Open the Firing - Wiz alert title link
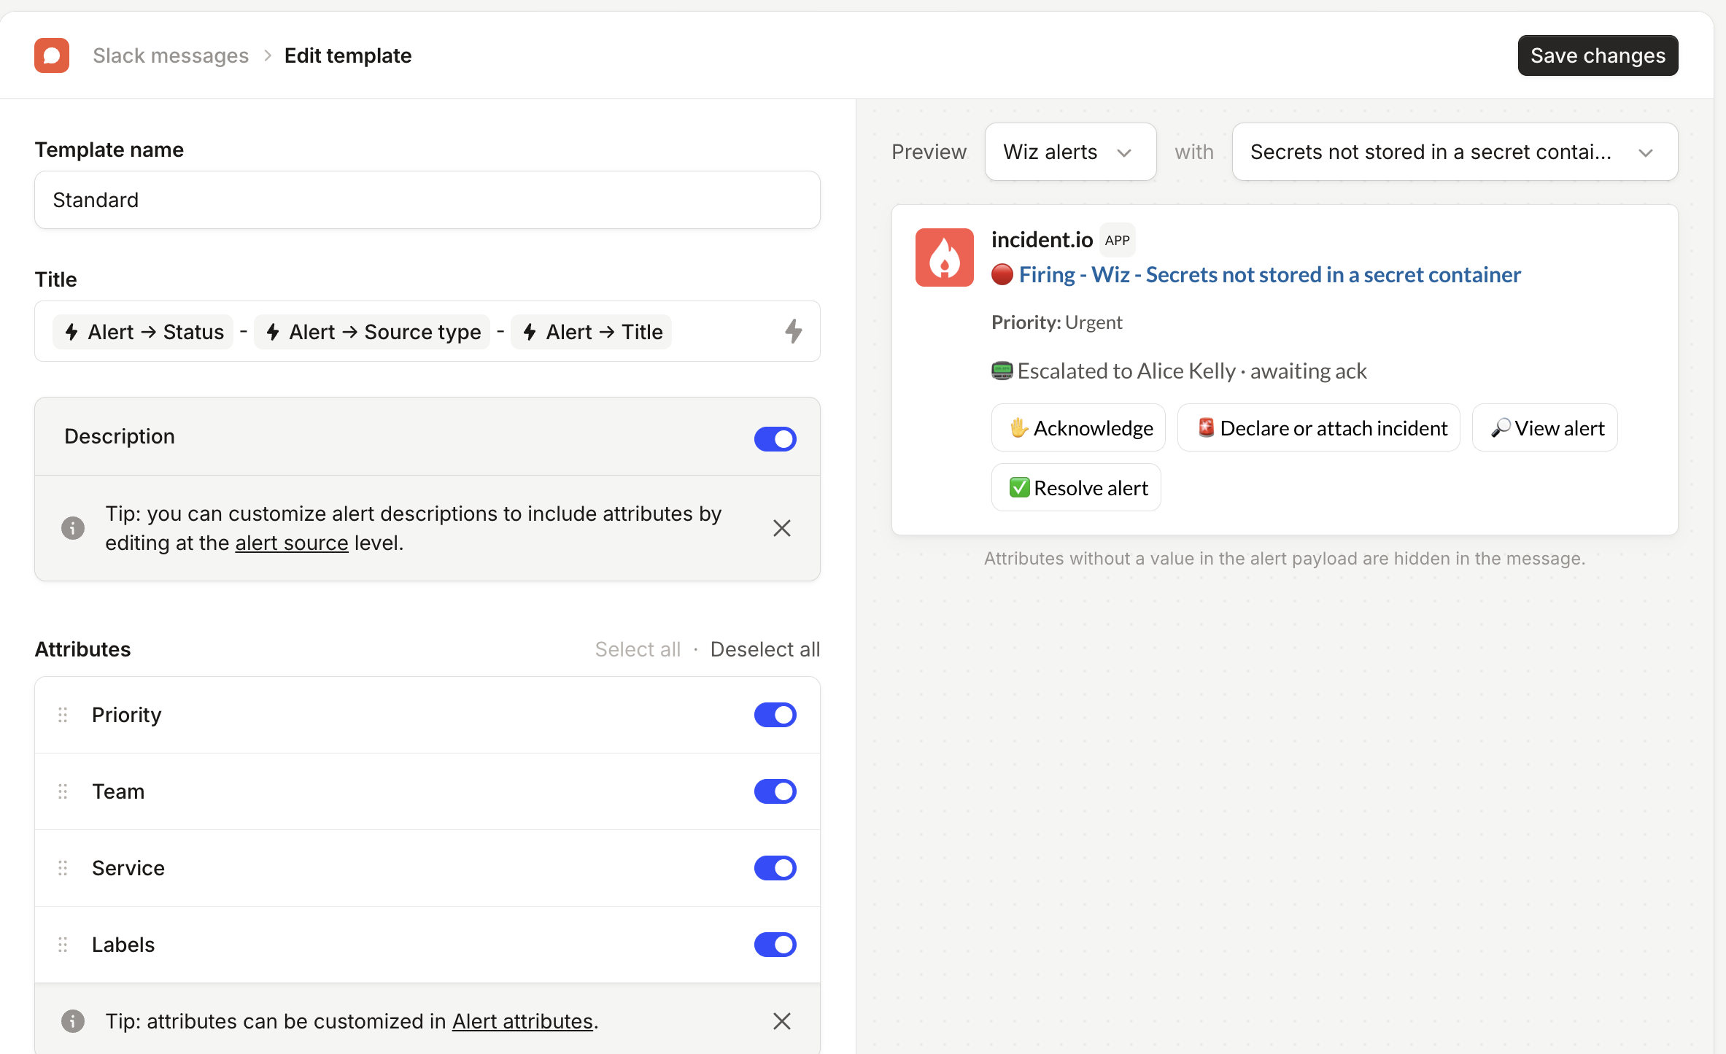 point(1269,275)
